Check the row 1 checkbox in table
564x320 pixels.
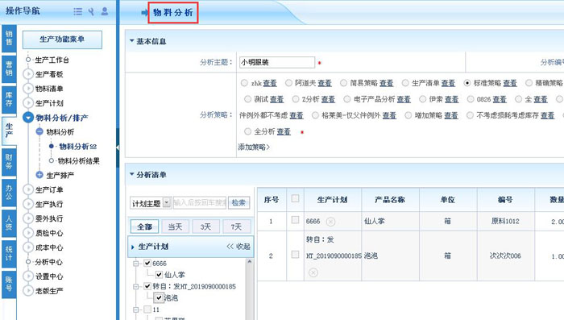point(295,219)
